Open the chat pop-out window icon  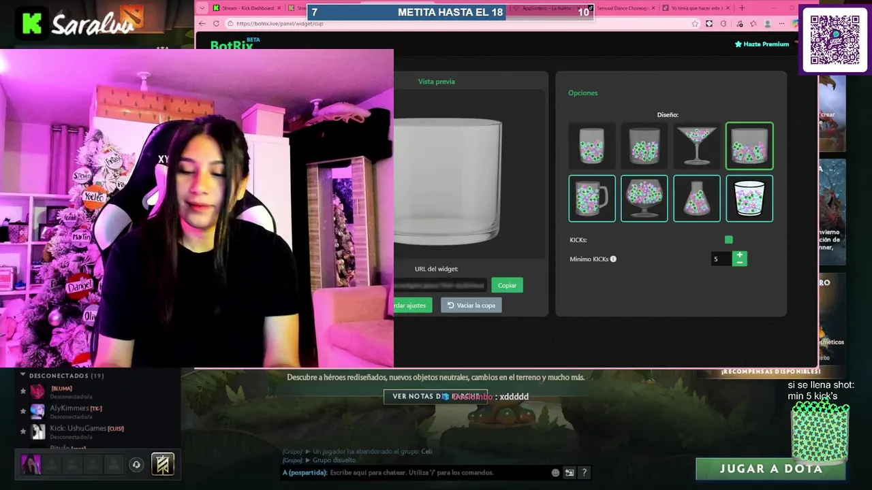[x=570, y=472]
